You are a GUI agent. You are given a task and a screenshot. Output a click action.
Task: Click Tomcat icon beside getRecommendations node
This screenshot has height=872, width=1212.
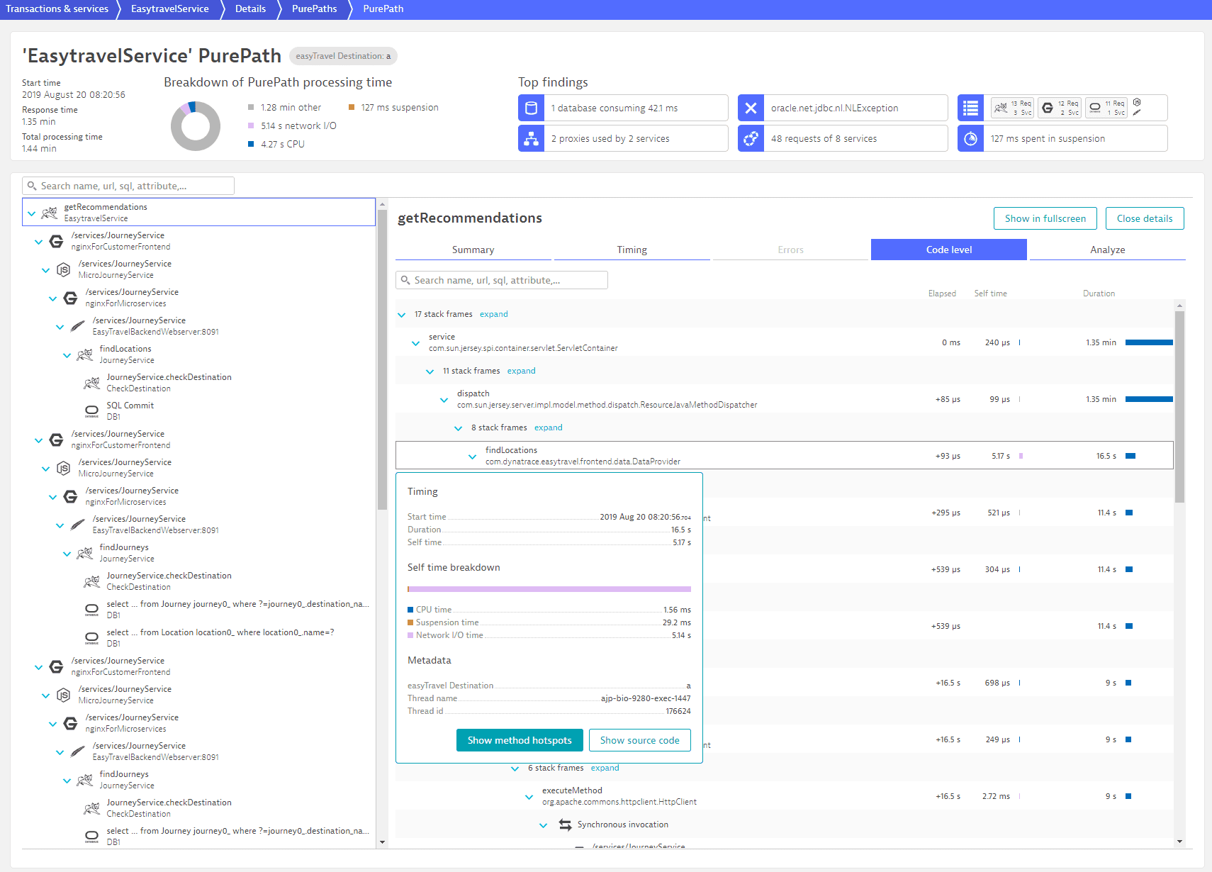pyautogui.click(x=49, y=213)
